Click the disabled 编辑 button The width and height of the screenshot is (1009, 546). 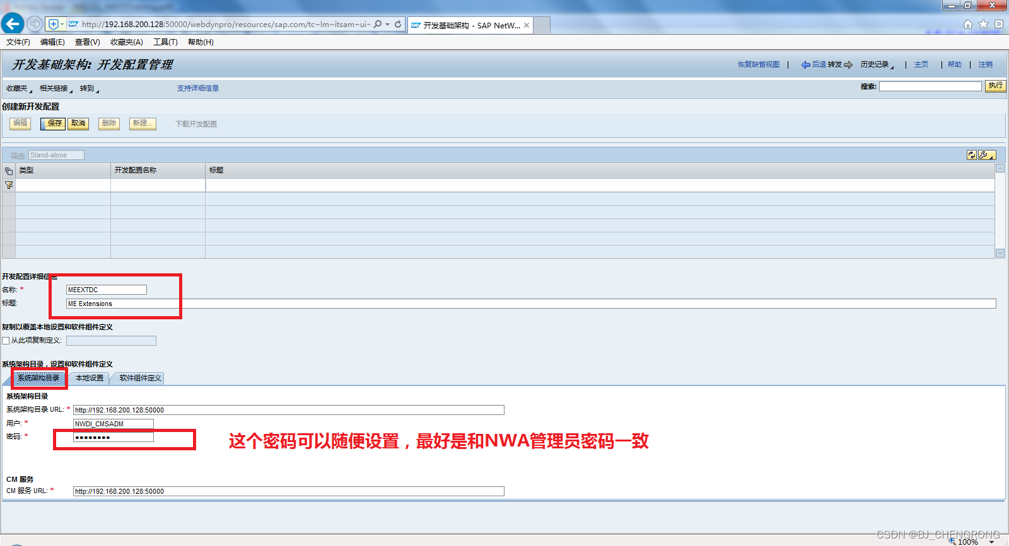click(20, 123)
